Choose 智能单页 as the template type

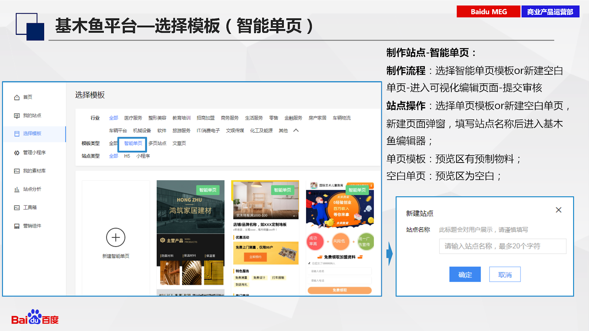133,143
